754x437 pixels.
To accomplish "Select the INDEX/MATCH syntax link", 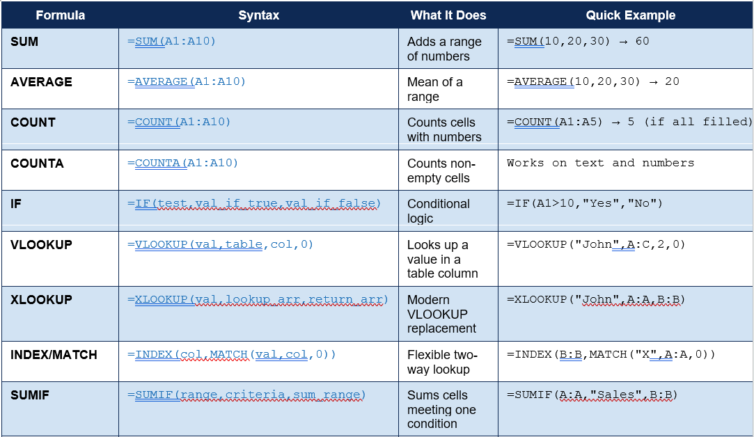I will (x=231, y=354).
